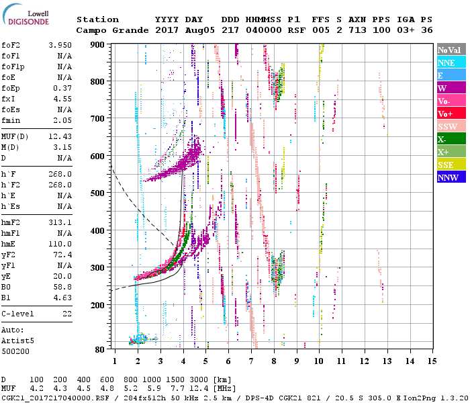Select the NoVal gray legend swatch

tap(451, 50)
